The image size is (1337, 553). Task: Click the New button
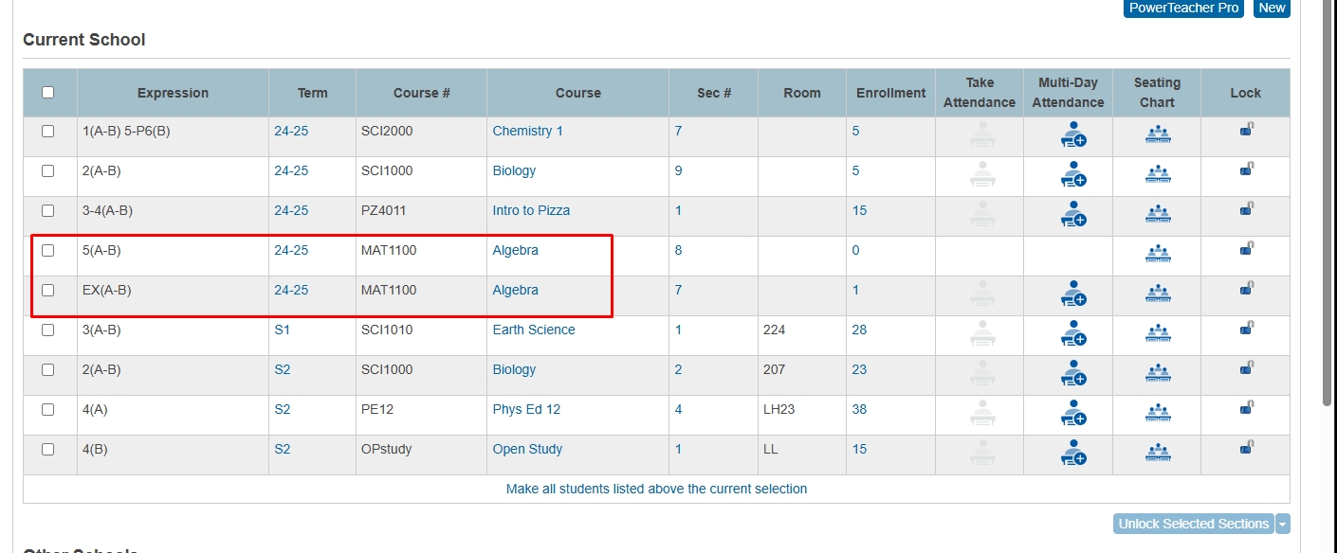click(1272, 8)
